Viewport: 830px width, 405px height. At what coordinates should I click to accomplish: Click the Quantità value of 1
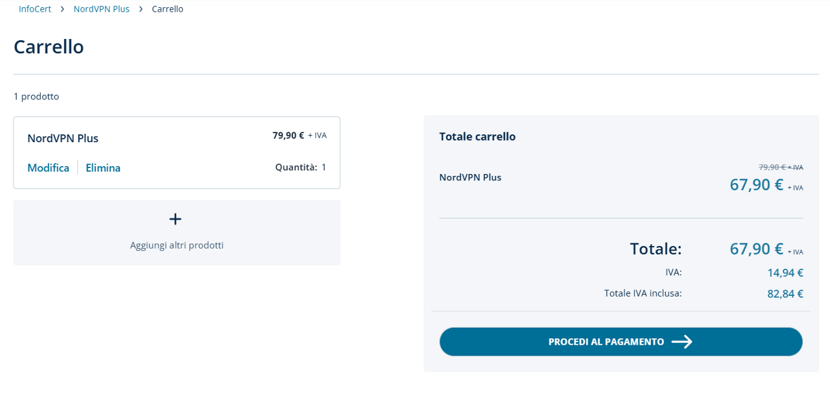[x=324, y=167]
